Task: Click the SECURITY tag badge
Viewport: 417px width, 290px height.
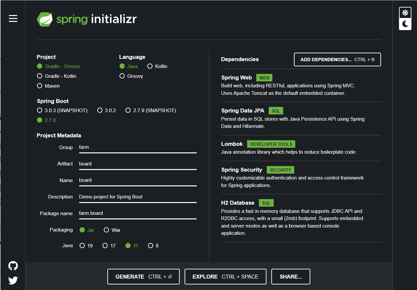Action: (x=281, y=170)
